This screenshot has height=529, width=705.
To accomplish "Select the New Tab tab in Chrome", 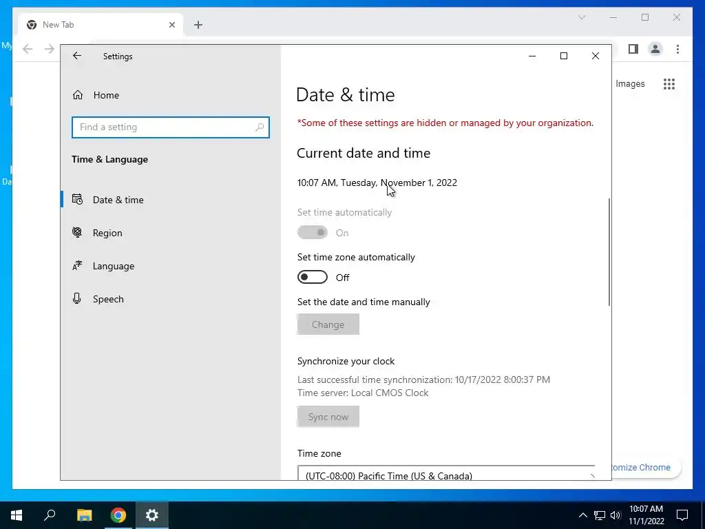I will click(x=101, y=25).
